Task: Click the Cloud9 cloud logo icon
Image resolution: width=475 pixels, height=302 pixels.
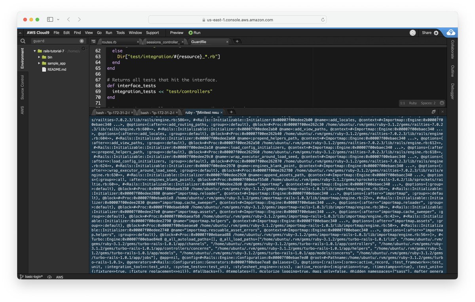Action: coord(451,32)
